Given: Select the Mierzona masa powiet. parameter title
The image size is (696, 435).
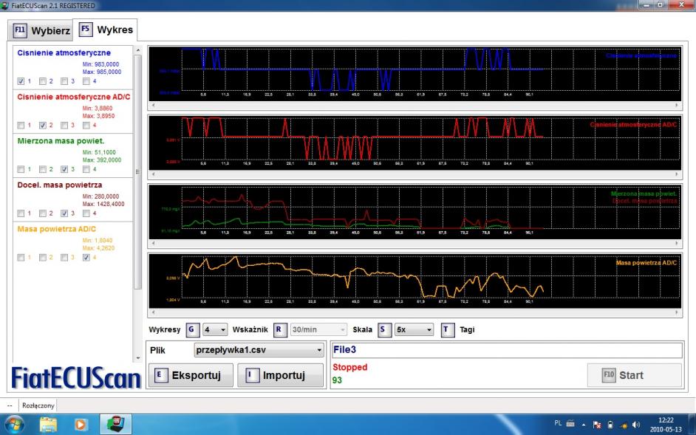Looking at the screenshot, I should pos(61,141).
